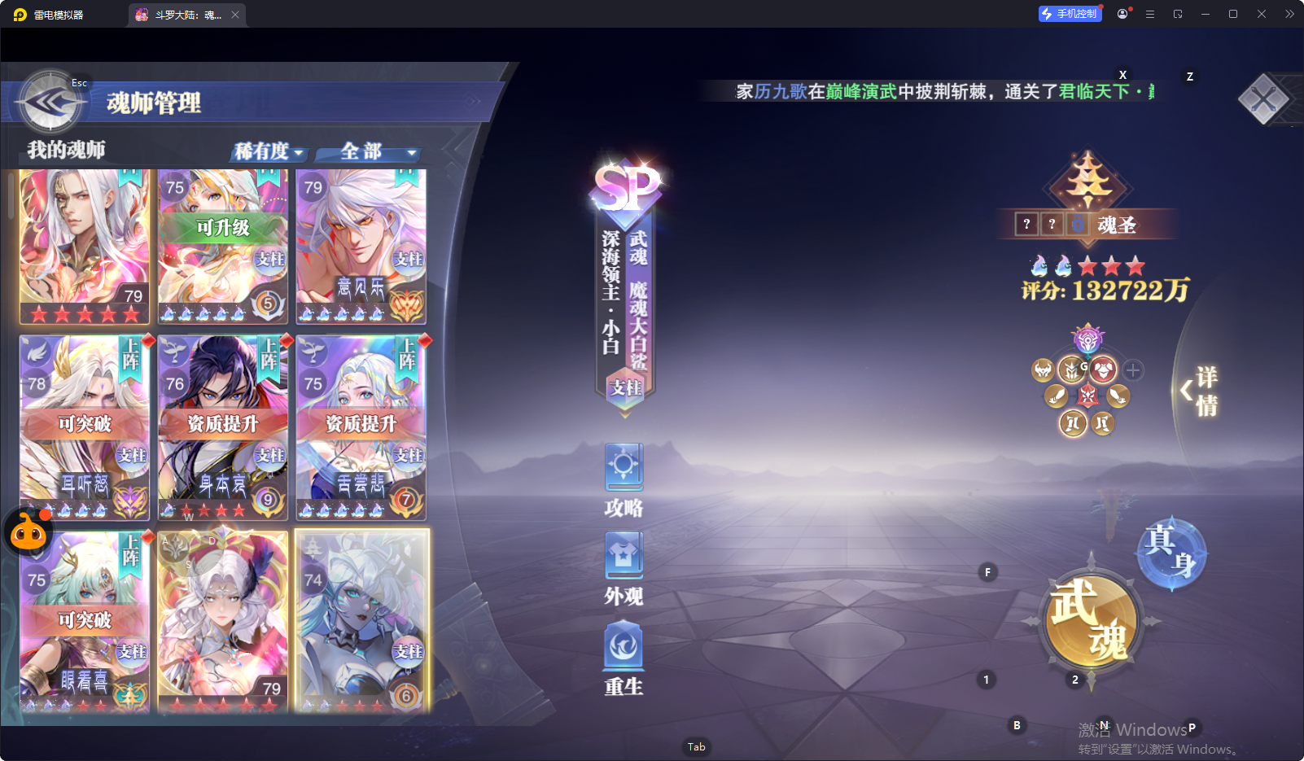Click the locked slot beside 魂圣

click(1078, 224)
